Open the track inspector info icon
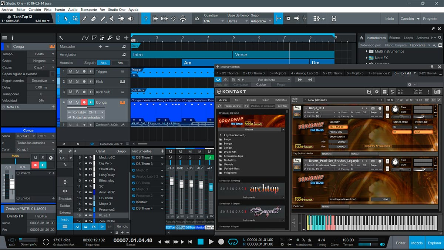This screenshot has height=250, width=444. point(12,38)
